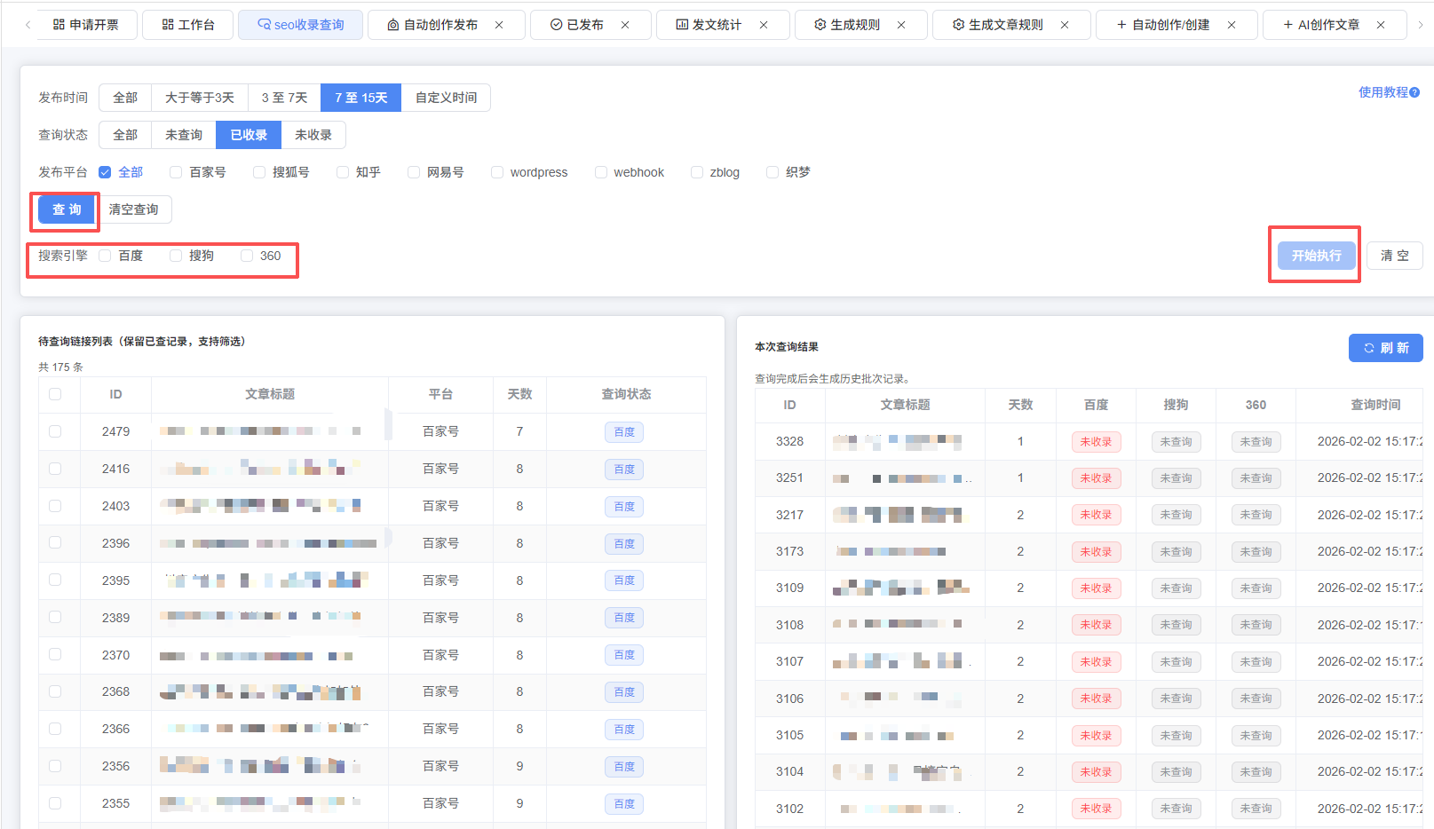Image resolution: width=1434 pixels, height=829 pixels.
Task: Check the 搜狗 search engine option
Action: [176, 256]
